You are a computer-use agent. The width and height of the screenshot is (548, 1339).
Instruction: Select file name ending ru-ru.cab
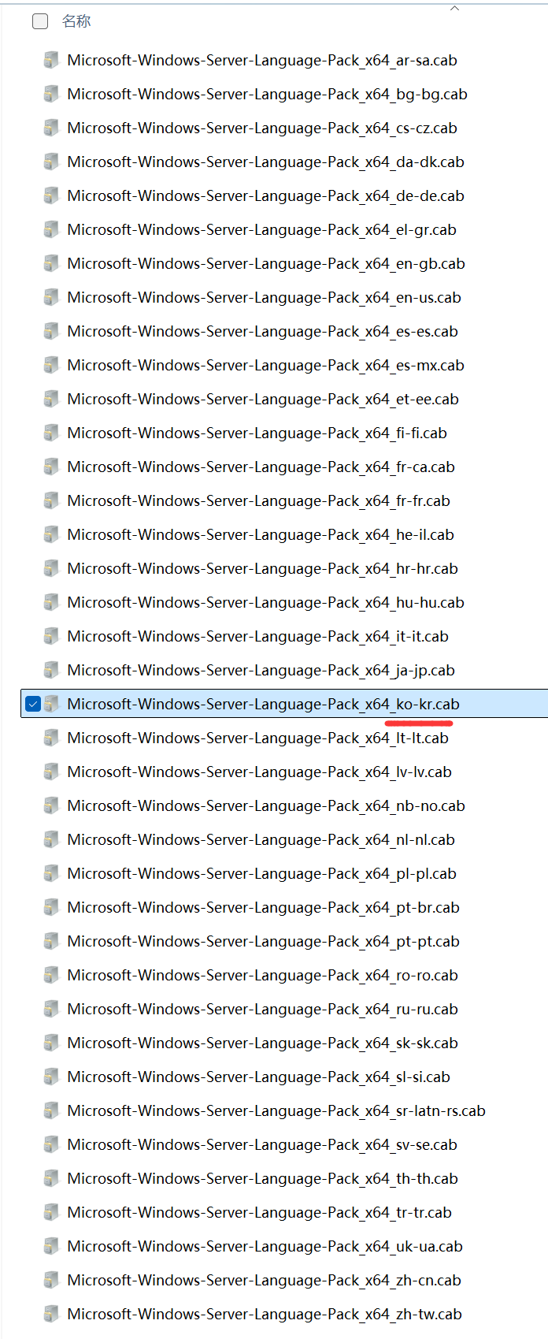pos(262,1010)
